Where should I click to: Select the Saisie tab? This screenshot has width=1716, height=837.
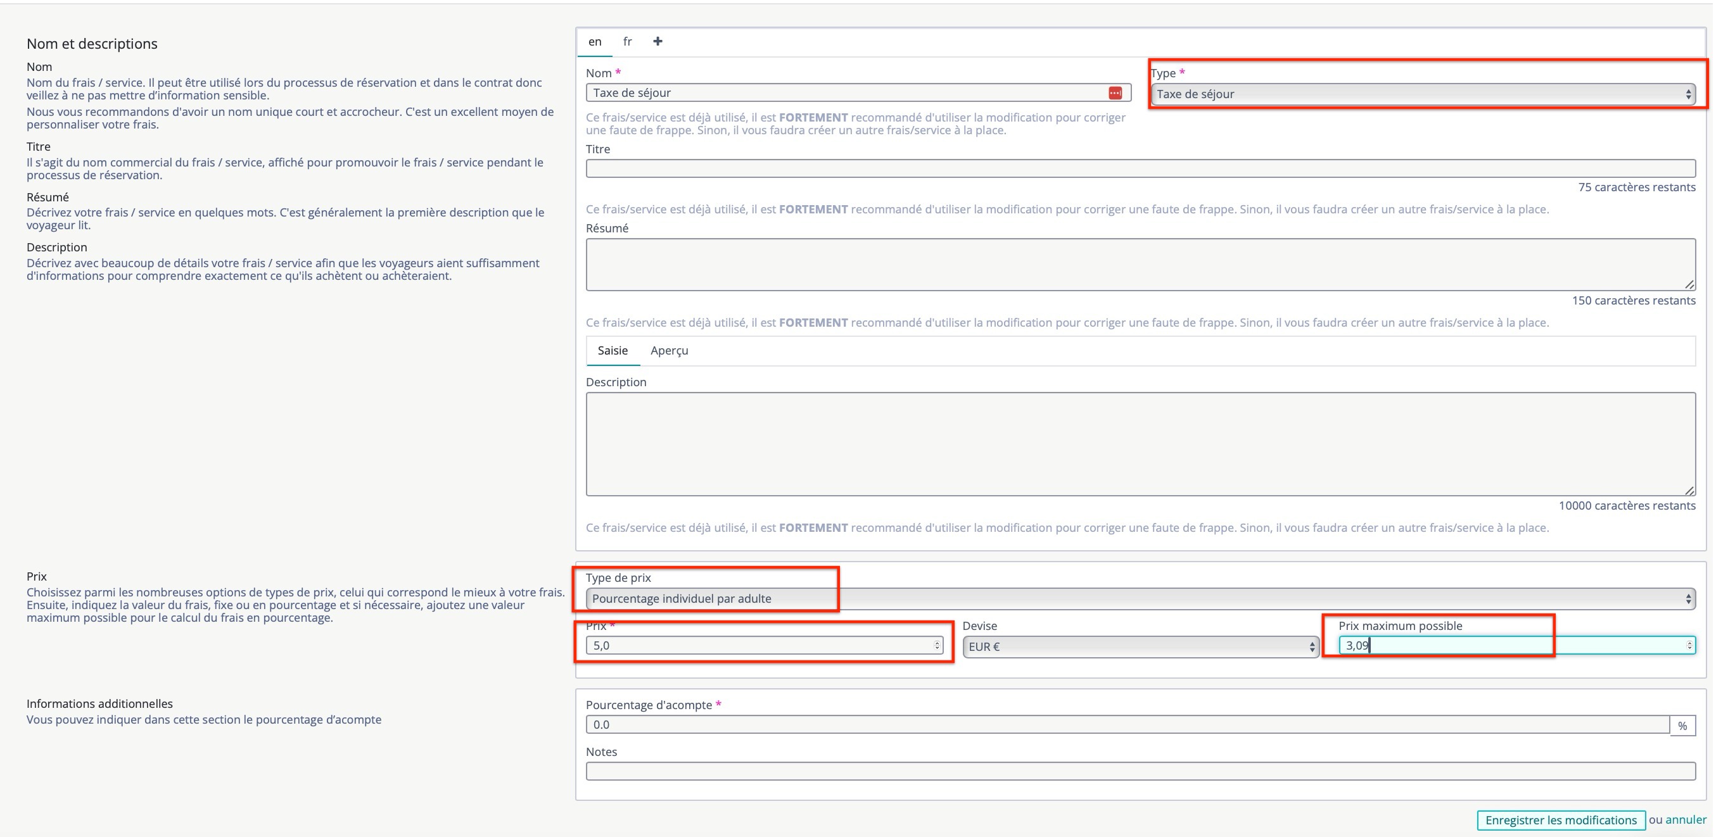pyautogui.click(x=612, y=350)
